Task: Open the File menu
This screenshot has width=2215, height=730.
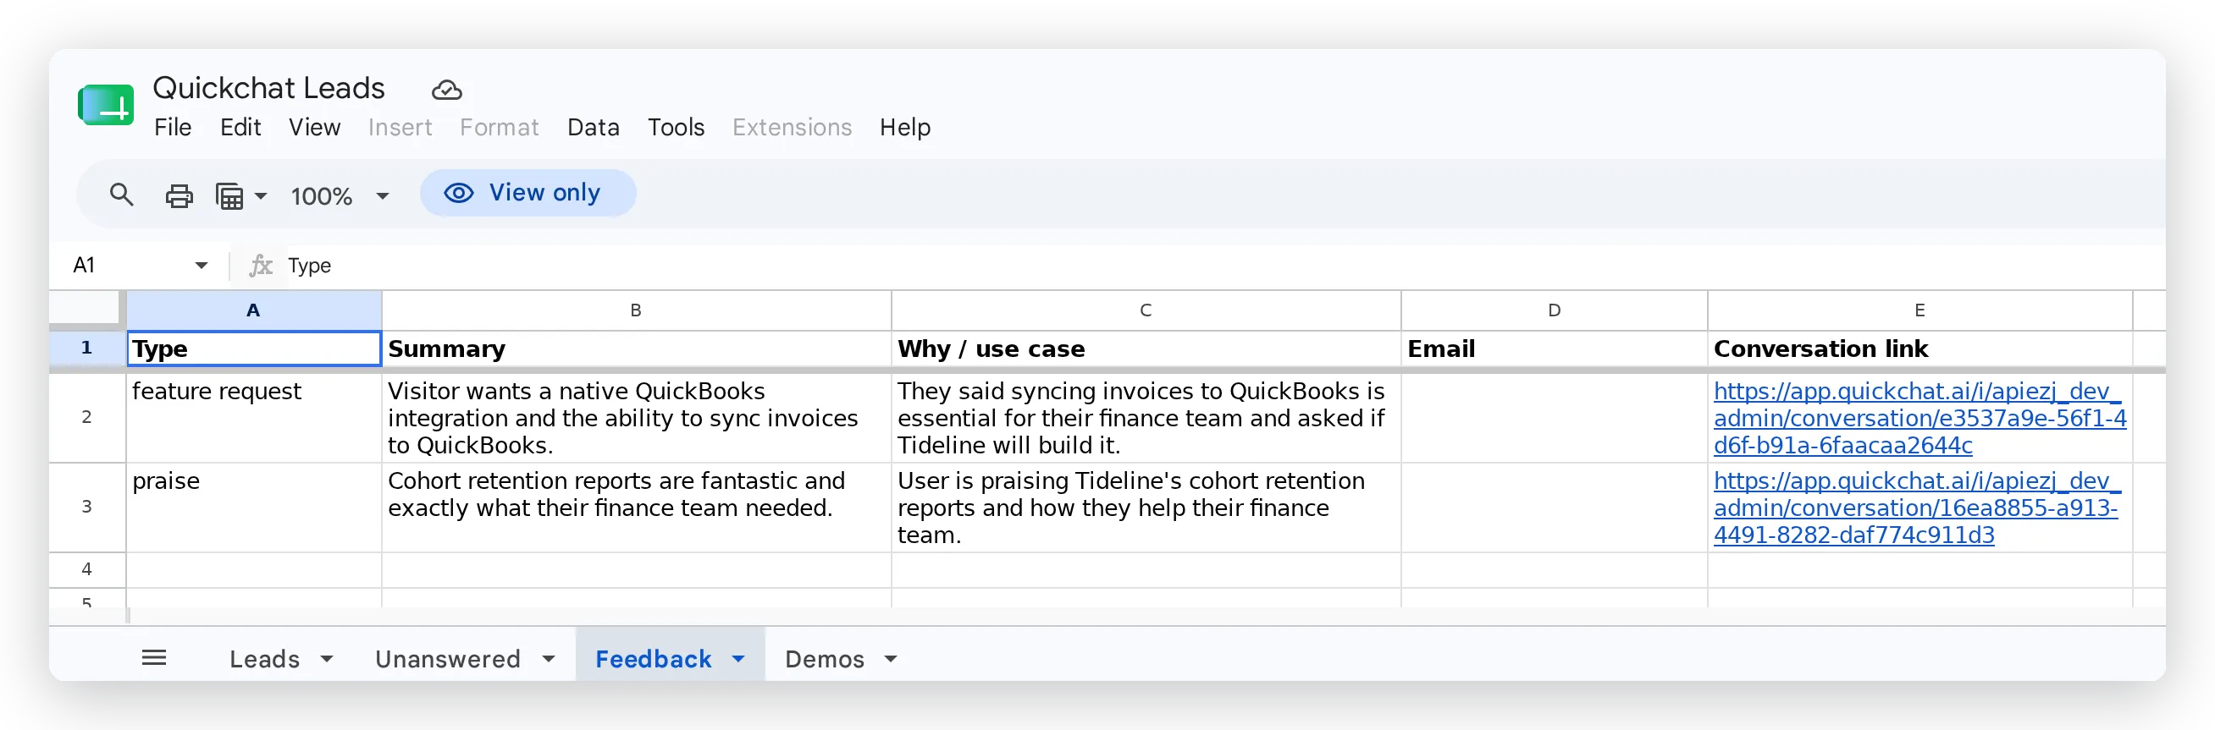Action: tap(173, 127)
